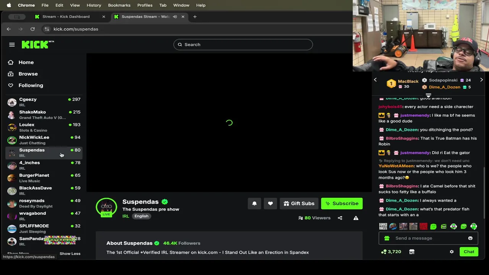Viewport: 489px width, 275px height.
Task: Collapse channel list with Show Less
Action: pyautogui.click(x=70, y=254)
